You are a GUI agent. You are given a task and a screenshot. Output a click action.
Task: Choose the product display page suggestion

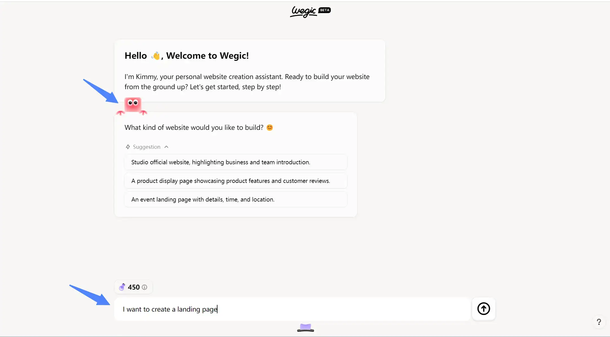[x=236, y=181]
